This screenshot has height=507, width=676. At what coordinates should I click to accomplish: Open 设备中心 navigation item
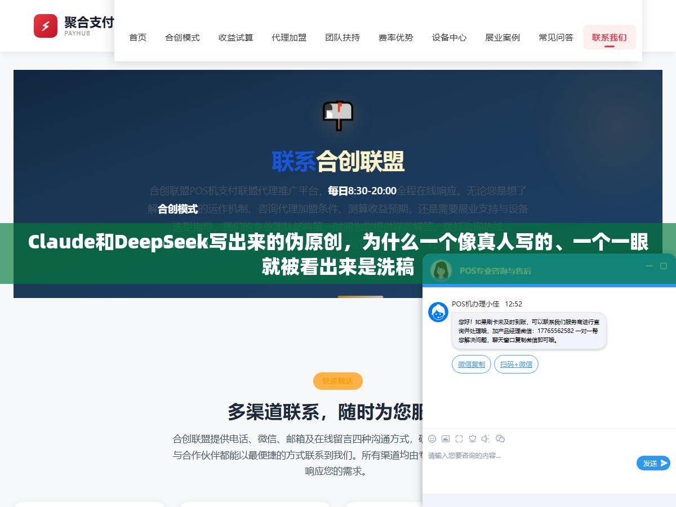point(450,38)
